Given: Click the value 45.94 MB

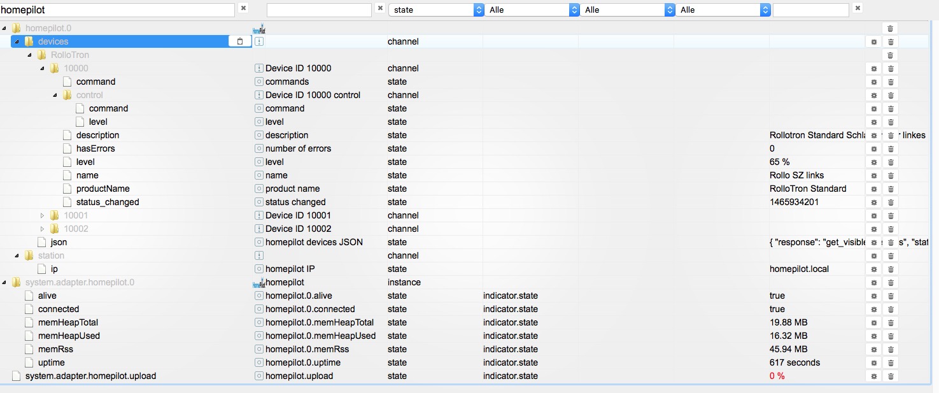Looking at the screenshot, I should [788, 349].
